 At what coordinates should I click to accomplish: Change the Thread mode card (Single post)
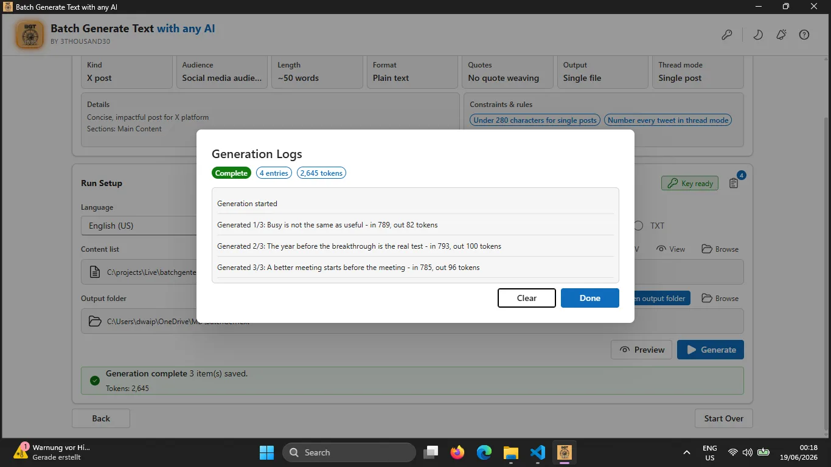click(x=698, y=72)
